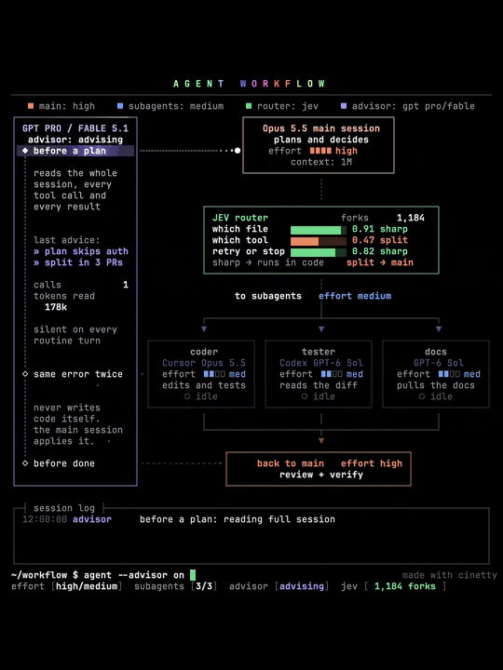Image resolution: width=503 pixels, height=670 pixels.
Task: Click the 'plans and decides' line
Action: 321,140
